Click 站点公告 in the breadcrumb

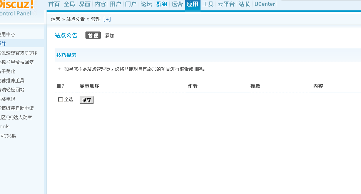pyautogui.click(x=75, y=19)
